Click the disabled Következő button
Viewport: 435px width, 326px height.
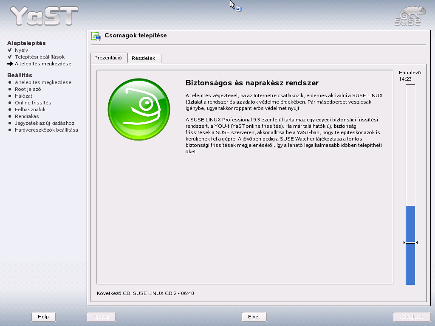[x=411, y=317]
